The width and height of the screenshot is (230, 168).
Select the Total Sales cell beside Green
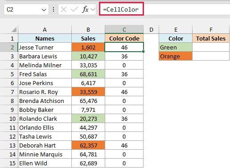click(x=211, y=47)
